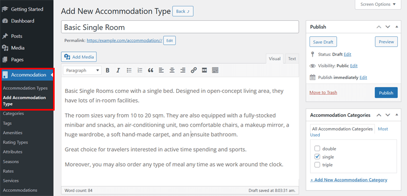Move Publish panel up
This screenshot has width=407, height=196.
[x=379, y=27]
